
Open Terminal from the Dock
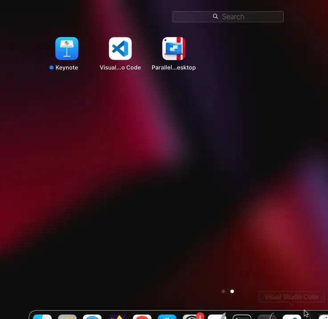pyautogui.click(x=242, y=316)
